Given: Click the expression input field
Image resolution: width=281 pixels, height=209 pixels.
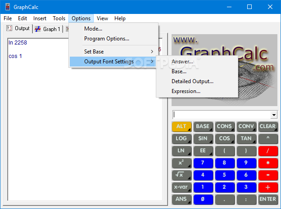Looking at the screenshot, I should click(222, 115).
